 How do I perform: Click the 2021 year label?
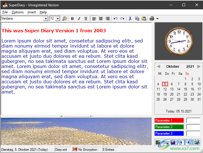click(x=190, y=67)
